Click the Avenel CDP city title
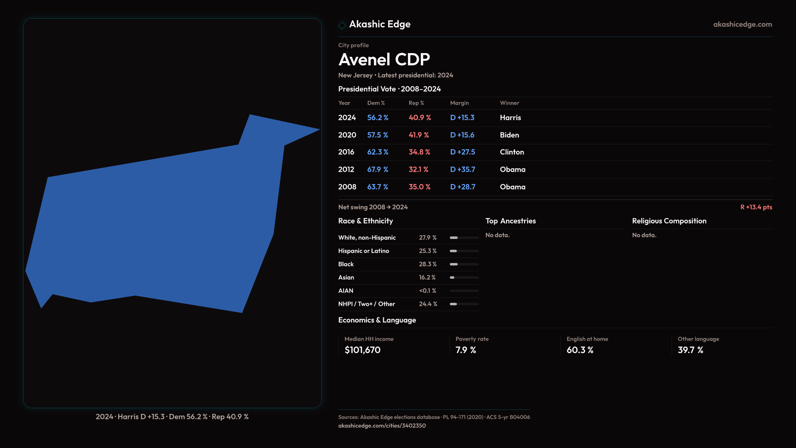The image size is (796, 448). tap(384, 60)
